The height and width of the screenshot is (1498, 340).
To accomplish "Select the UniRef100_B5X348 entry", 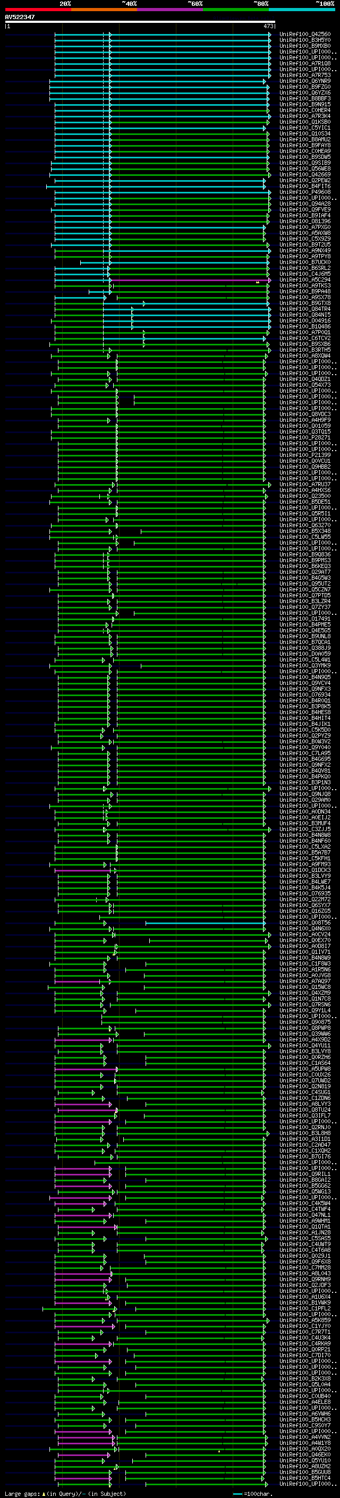I will pyautogui.click(x=304, y=531).
